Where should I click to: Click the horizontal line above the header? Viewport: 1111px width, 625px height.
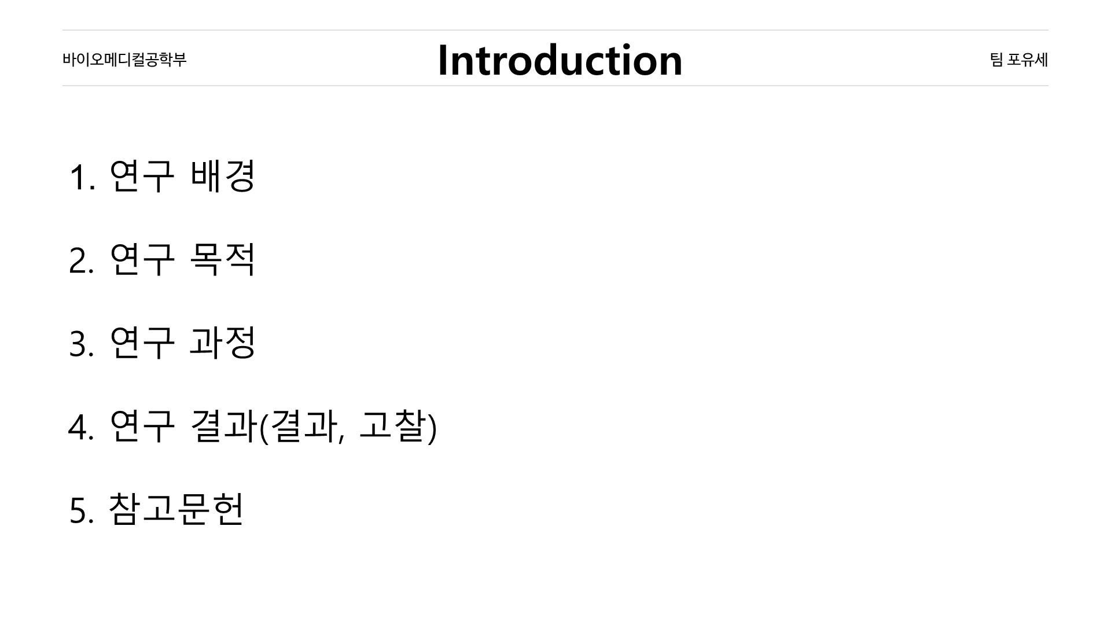(555, 30)
